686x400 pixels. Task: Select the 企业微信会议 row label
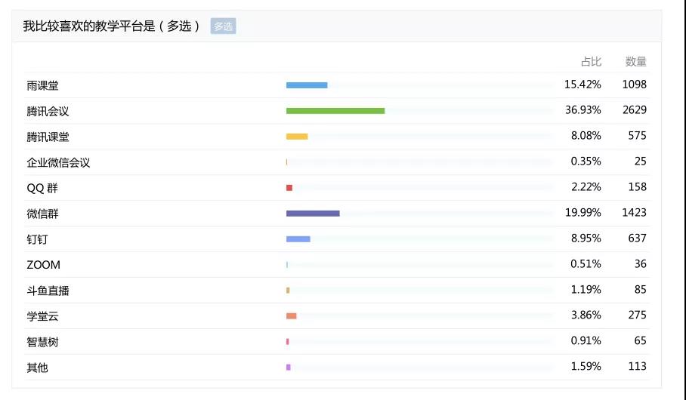pos(58,162)
